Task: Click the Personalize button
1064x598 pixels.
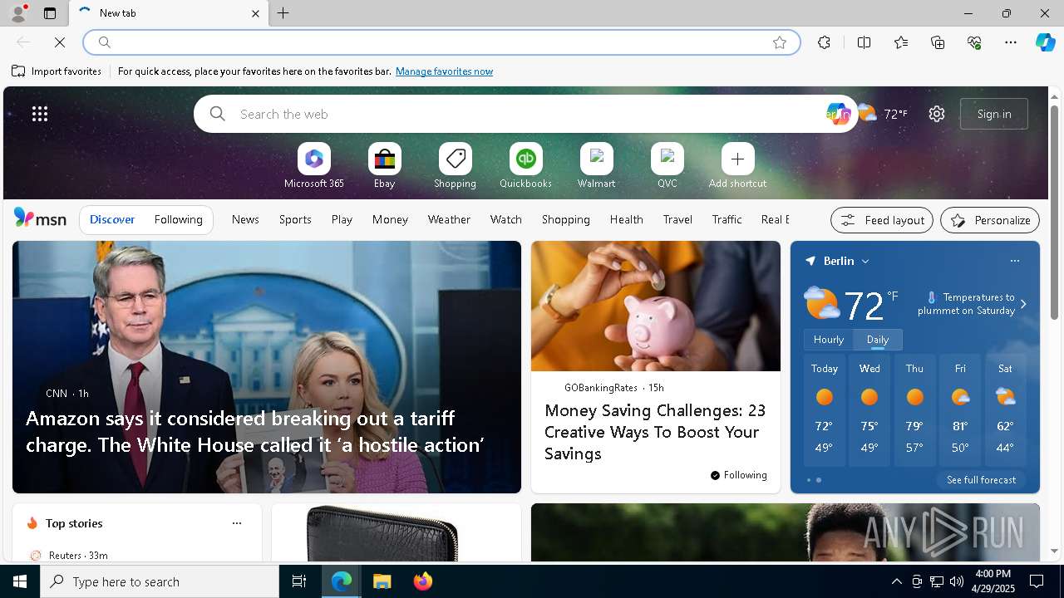Action: 990,220
